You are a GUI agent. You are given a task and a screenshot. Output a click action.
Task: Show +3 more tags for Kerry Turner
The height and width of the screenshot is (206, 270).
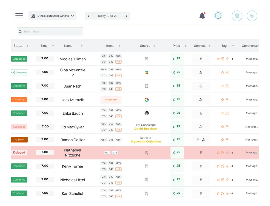[x=232, y=166]
